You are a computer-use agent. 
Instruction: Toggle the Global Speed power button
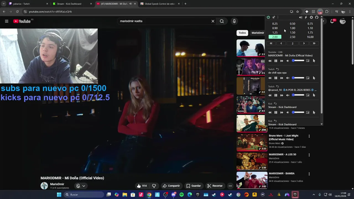pyautogui.click(x=268, y=17)
